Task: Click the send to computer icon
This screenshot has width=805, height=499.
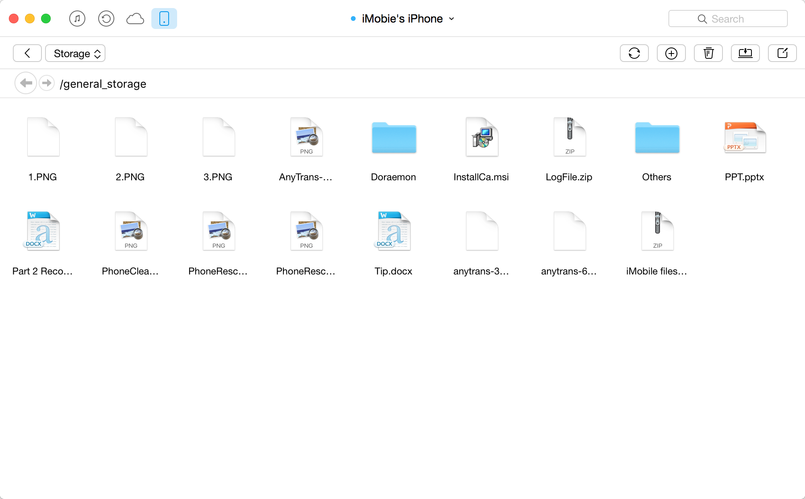Action: coord(745,53)
